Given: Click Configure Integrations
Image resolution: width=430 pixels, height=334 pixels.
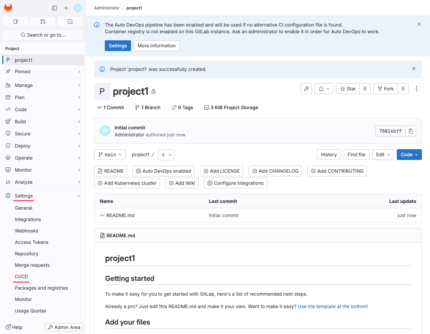Looking at the screenshot, I should [235, 183].
